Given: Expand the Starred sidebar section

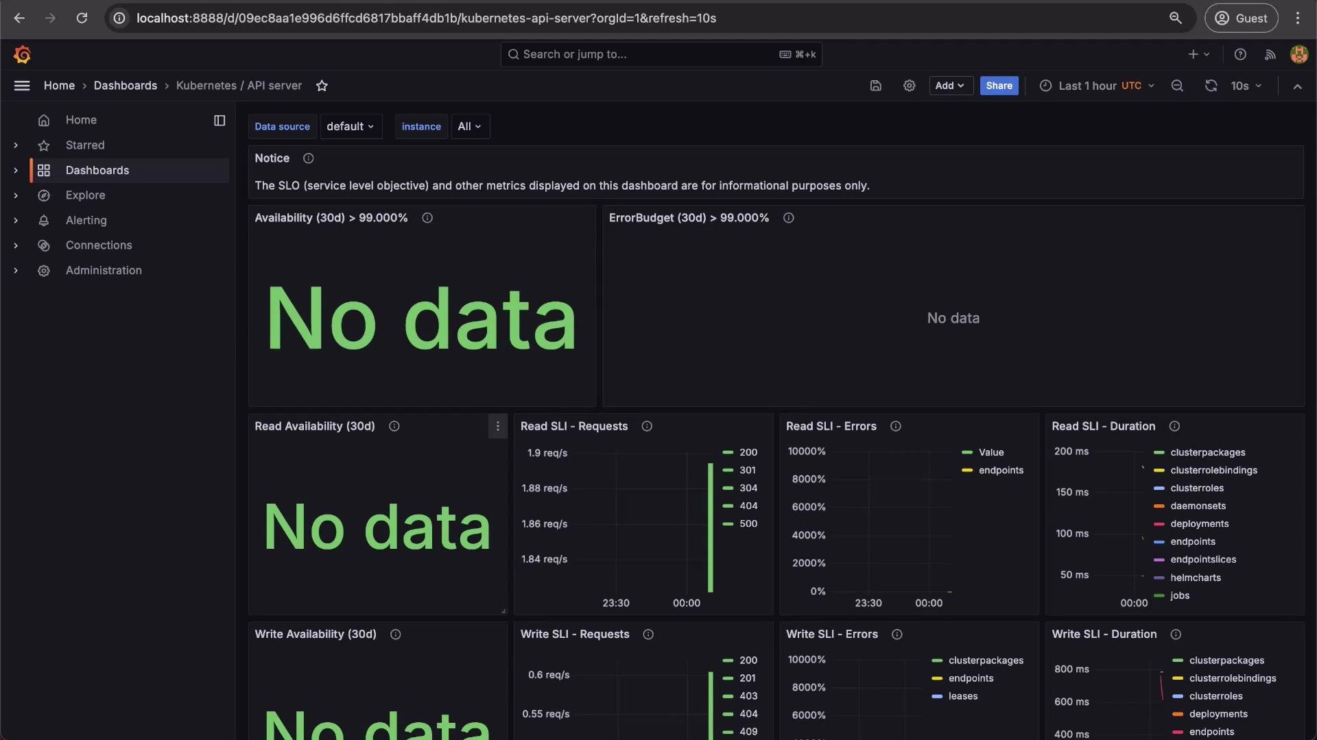Looking at the screenshot, I should pyautogui.click(x=16, y=145).
